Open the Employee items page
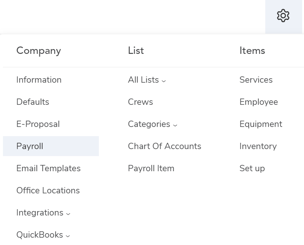The width and height of the screenshot is (304, 245). [x=259, y=102]
